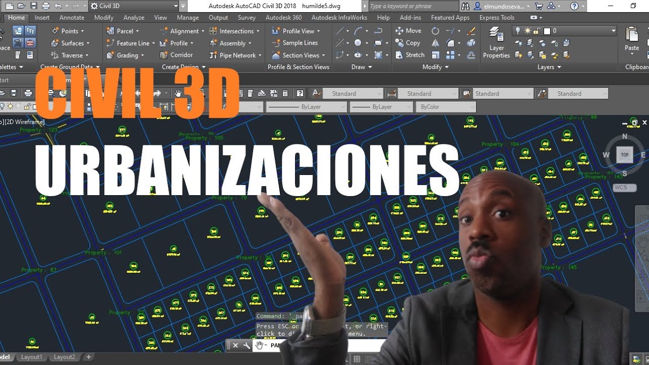
Task: Select the Rotate modify tool
Action: (x=435, y=31)
